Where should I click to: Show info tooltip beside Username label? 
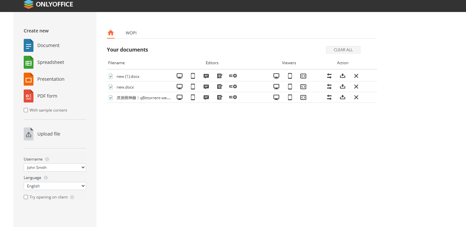pos(47,159)
